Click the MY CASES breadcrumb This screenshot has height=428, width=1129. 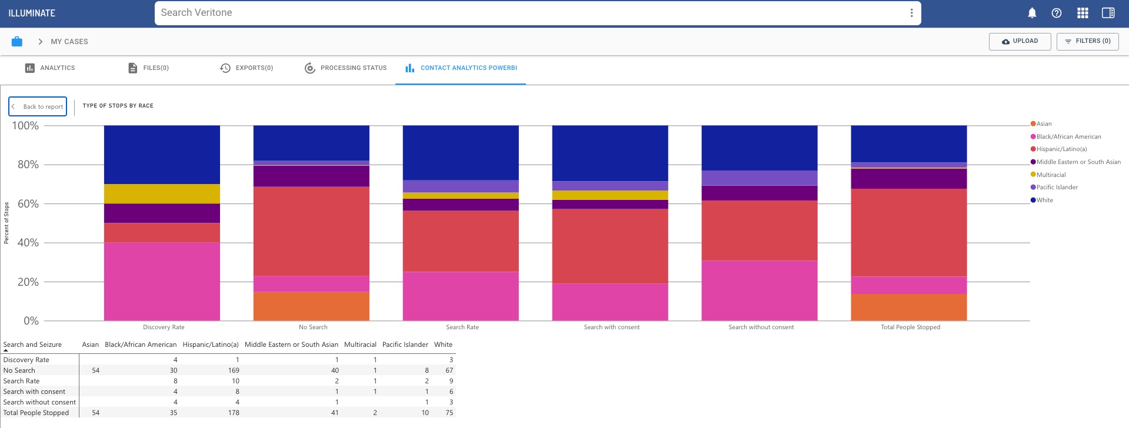click(x=69, y=42)
